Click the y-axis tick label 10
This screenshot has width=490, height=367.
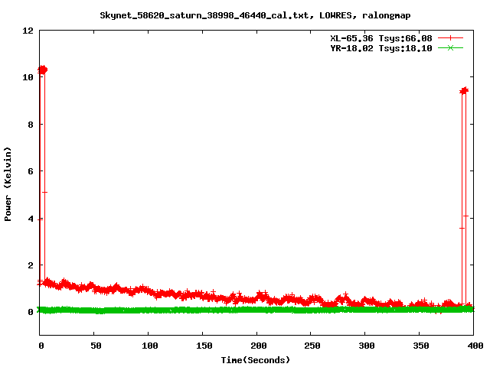click(x=28, y=77)
